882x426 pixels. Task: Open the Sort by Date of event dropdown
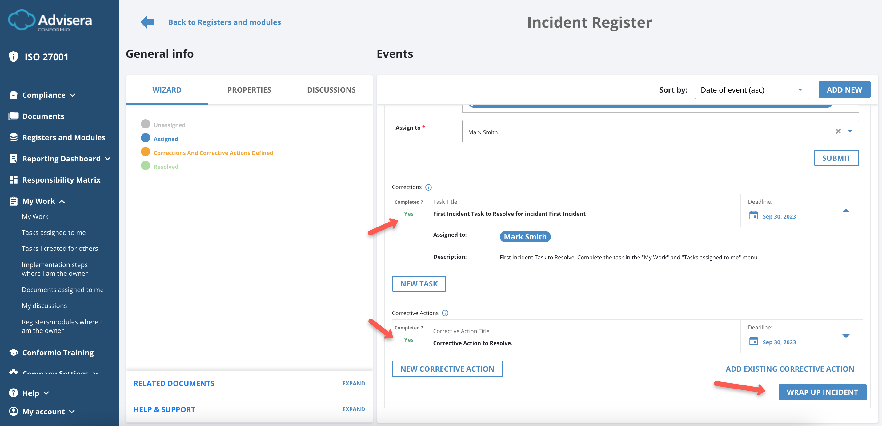(x=752, y=89)
